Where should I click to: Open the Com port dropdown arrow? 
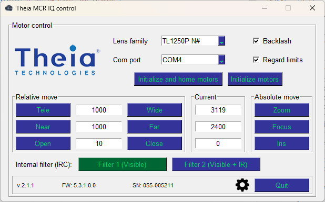pos(221,60)
